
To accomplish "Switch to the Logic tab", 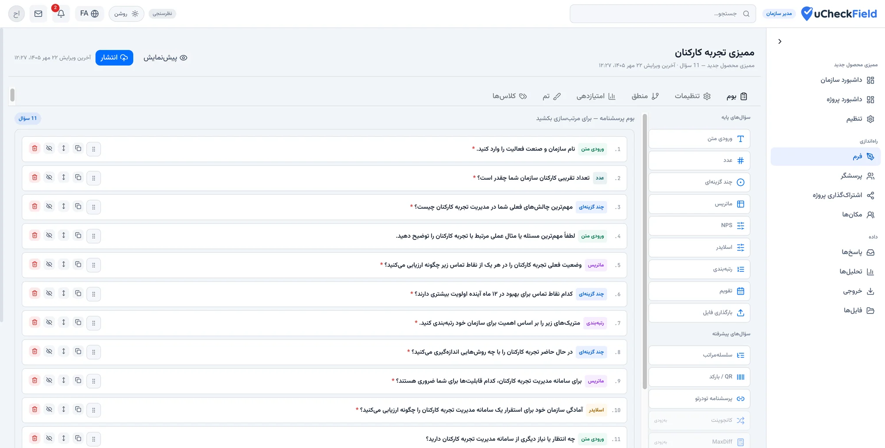I will (645, 96).
